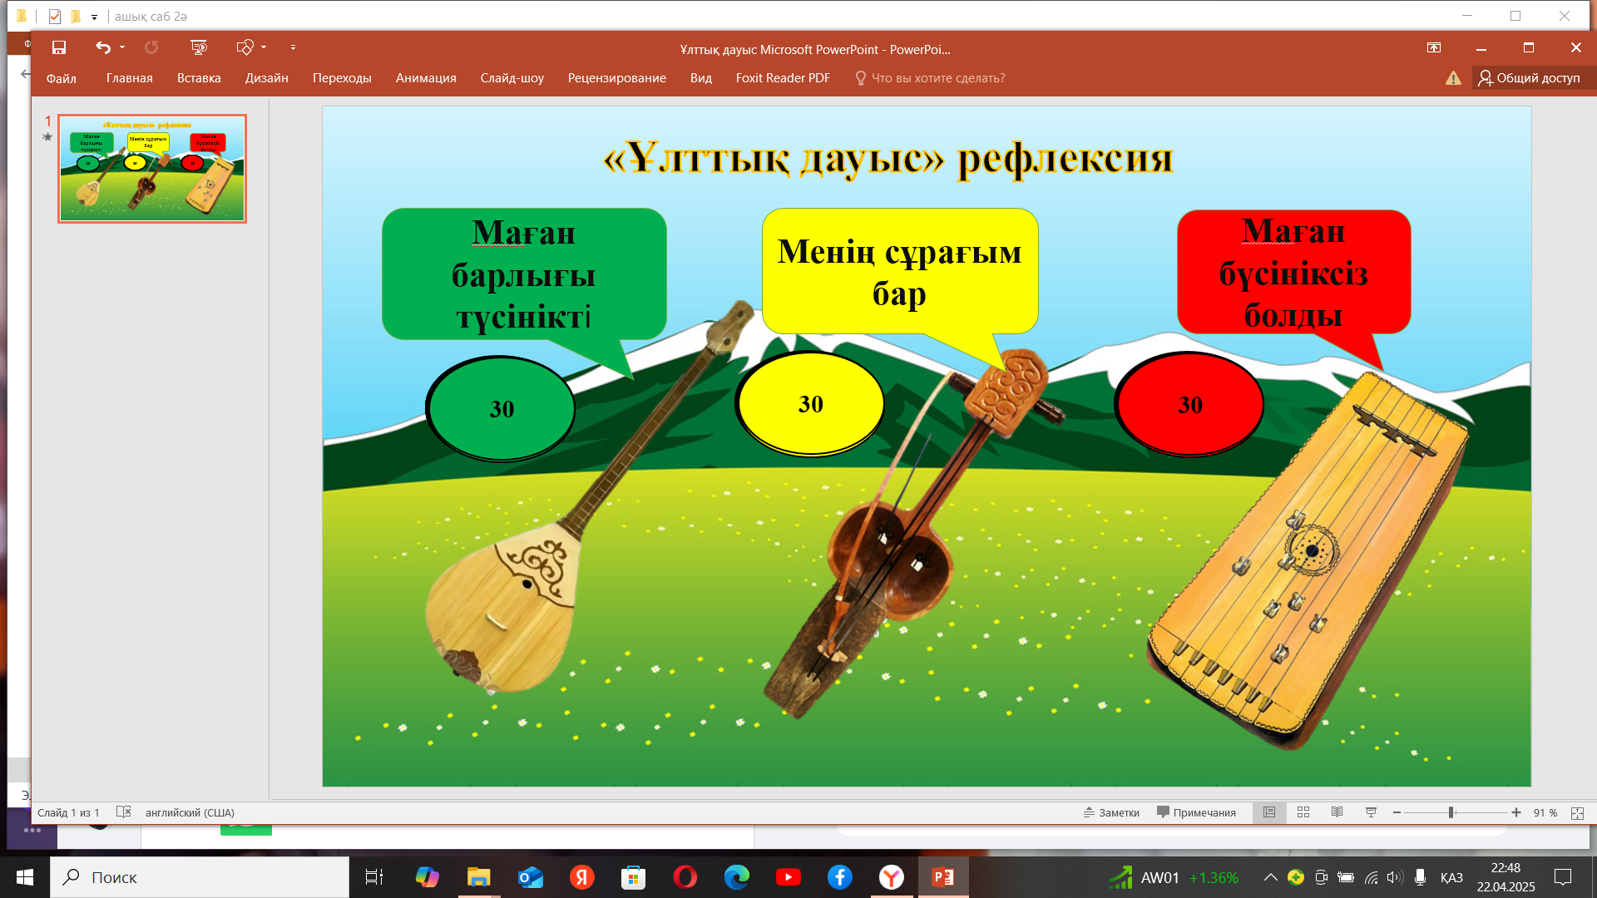Toggle the Notes pane (Заметки)
Viewport: 1597px width, 898px height.
pos(1111,812)
